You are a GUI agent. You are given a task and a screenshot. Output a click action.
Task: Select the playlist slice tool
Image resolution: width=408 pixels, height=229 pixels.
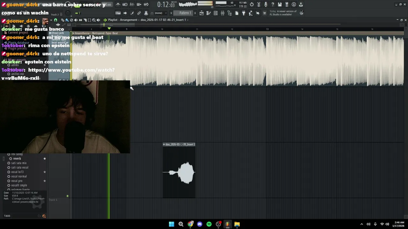click(85, 20)
